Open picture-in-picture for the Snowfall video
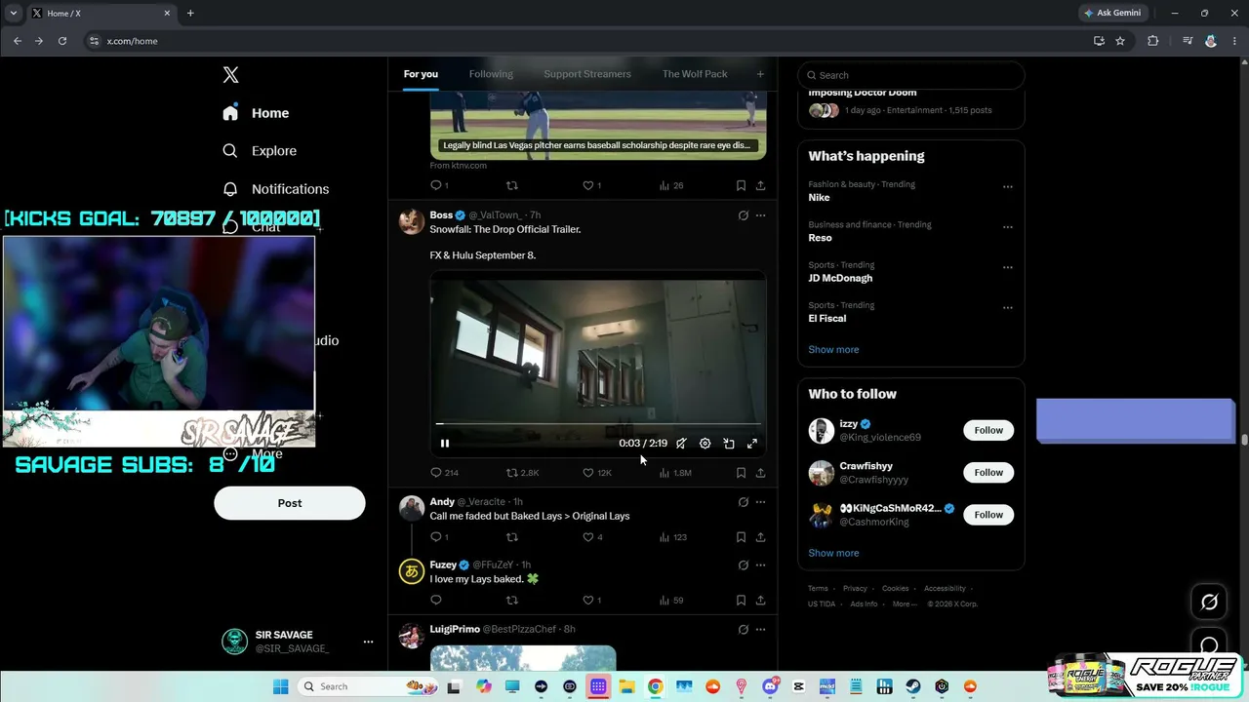 (729, 444)
